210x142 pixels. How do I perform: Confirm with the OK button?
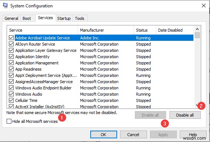[104, 135]
